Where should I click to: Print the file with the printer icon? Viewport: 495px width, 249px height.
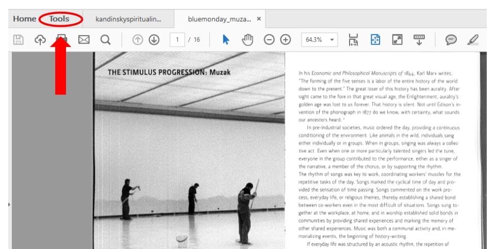pyautogui.click(x=61, y=39)
